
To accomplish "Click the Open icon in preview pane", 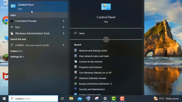I will tap(75, 33).
